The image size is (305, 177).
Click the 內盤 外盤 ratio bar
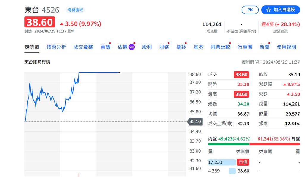point(254,144)
